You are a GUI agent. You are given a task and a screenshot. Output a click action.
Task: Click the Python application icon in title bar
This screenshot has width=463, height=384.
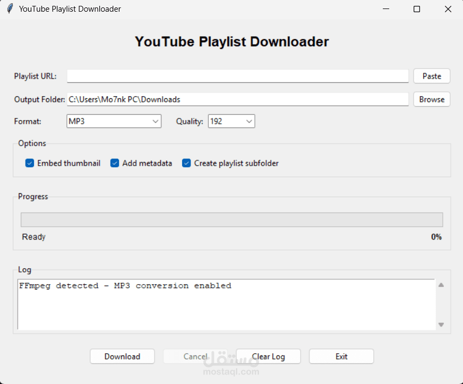tap(9, 8)
